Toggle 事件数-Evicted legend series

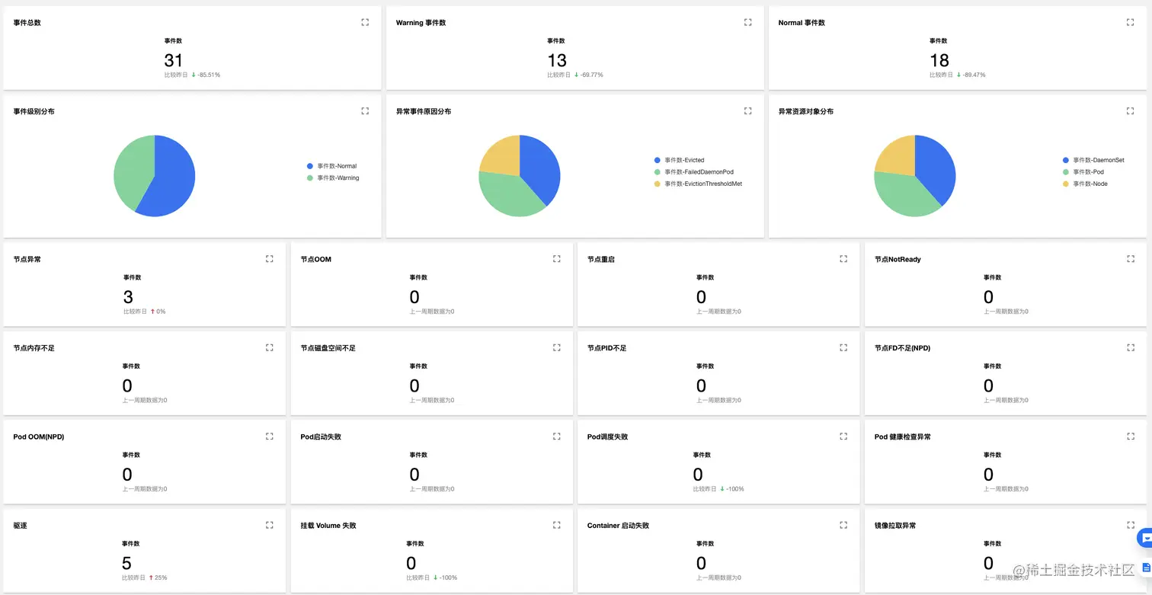pyautogui.click(x=679, y=160)
